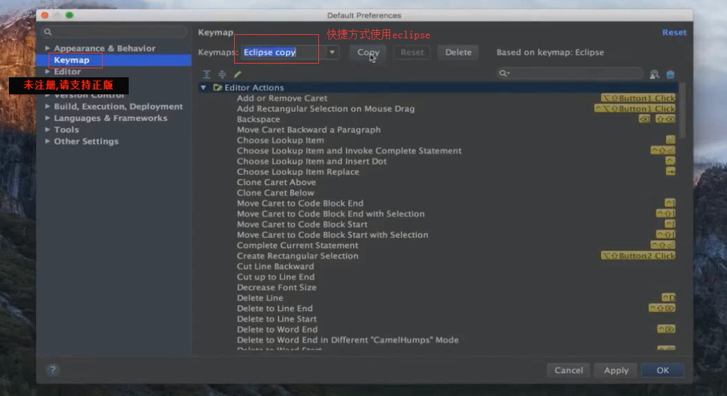Select Choose Lookup Item and Insert Dot
727x396 pixels.
(x=311, y=161)
